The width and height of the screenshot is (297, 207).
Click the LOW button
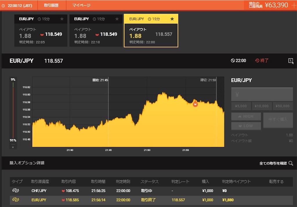(246, 126)
